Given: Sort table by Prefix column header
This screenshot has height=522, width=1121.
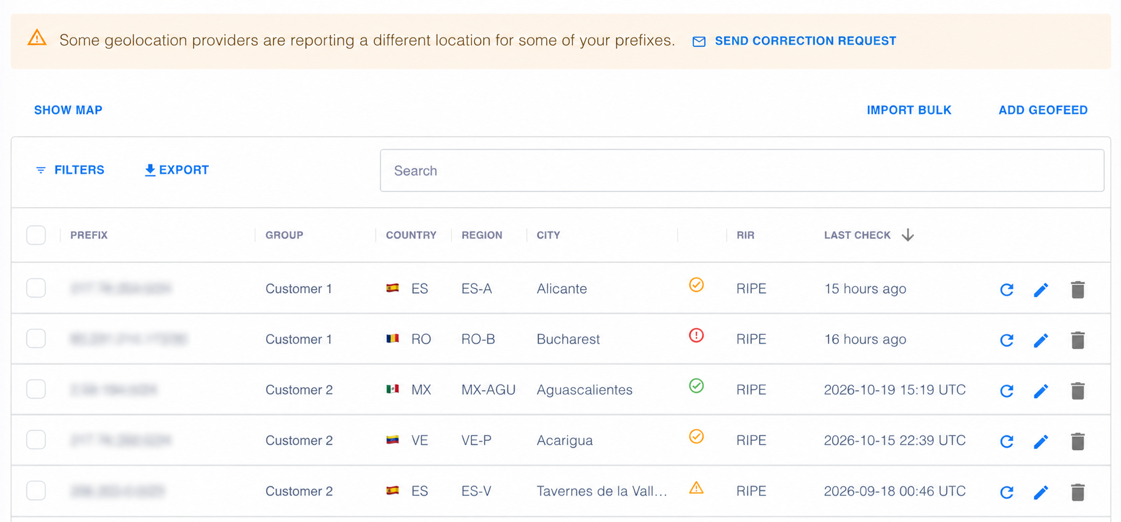Looking at the screenshot, I should [x=89, y=235].
